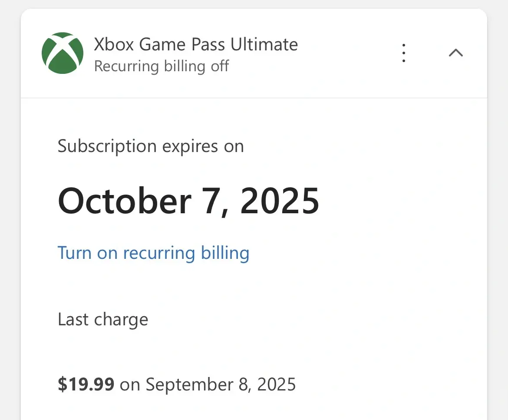Screen dimensions: 508x420
Task: Click the Xbox Game Pass Ultimate title
Action: point(196,44)
